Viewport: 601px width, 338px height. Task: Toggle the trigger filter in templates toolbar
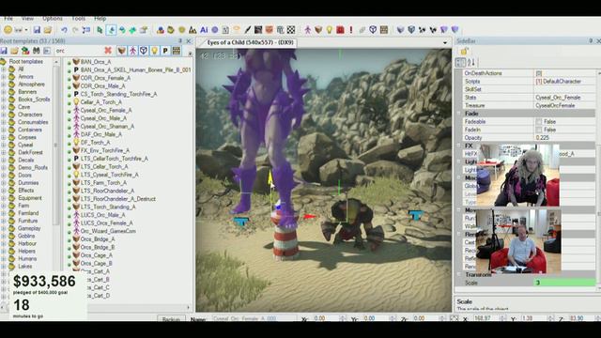pyautogui.click(x=144, y=51)
